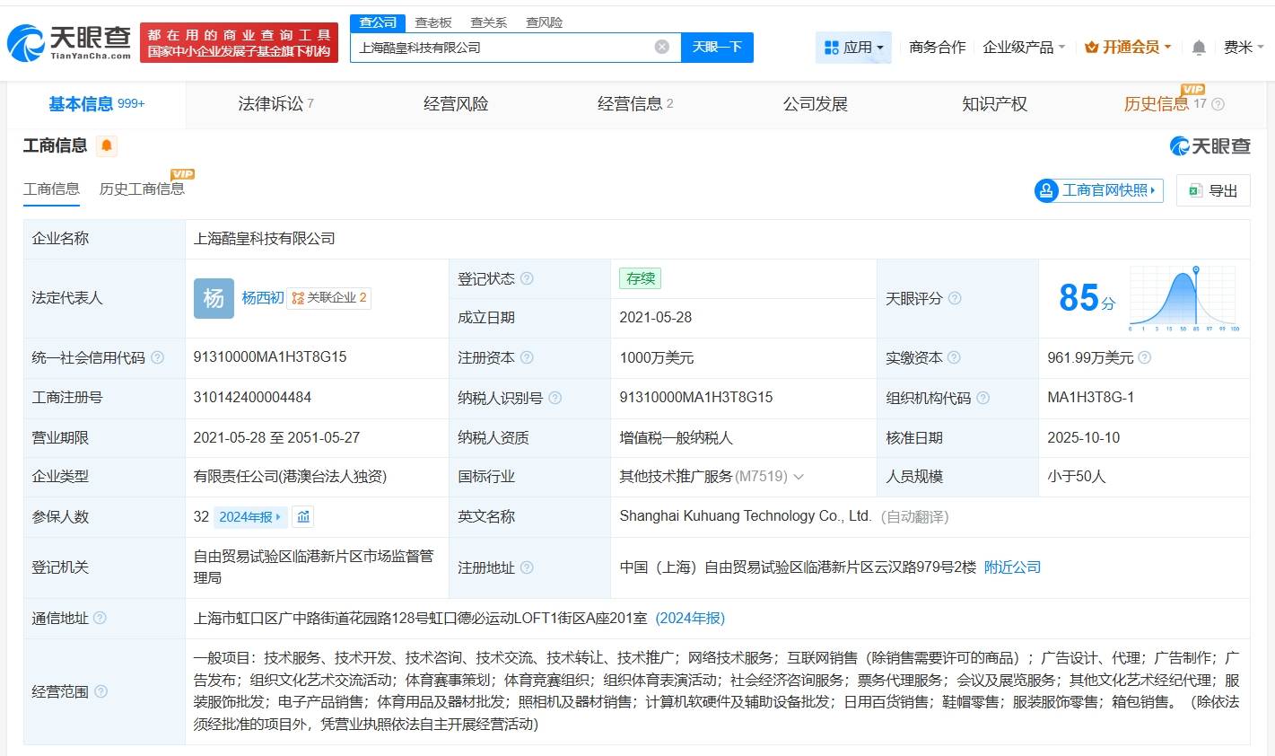Screen dimensions: 1275x756
Task: Click the company name search input field
Action: click(502, 47)
